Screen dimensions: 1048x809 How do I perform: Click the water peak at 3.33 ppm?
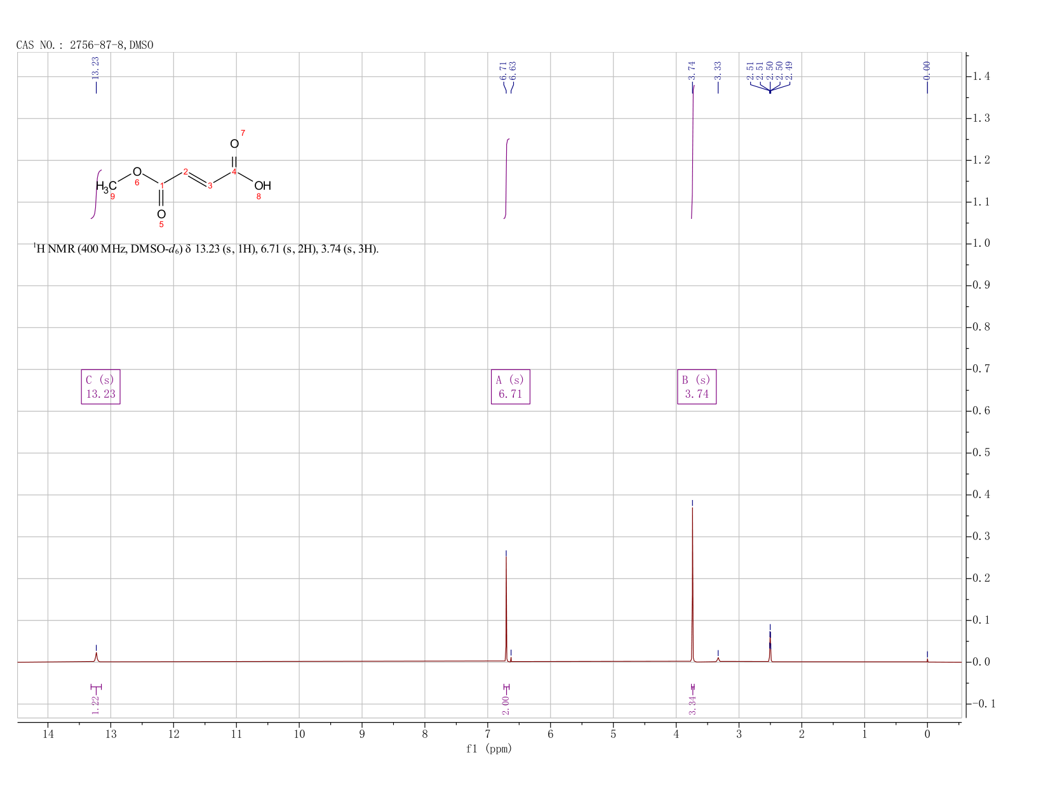718,659
